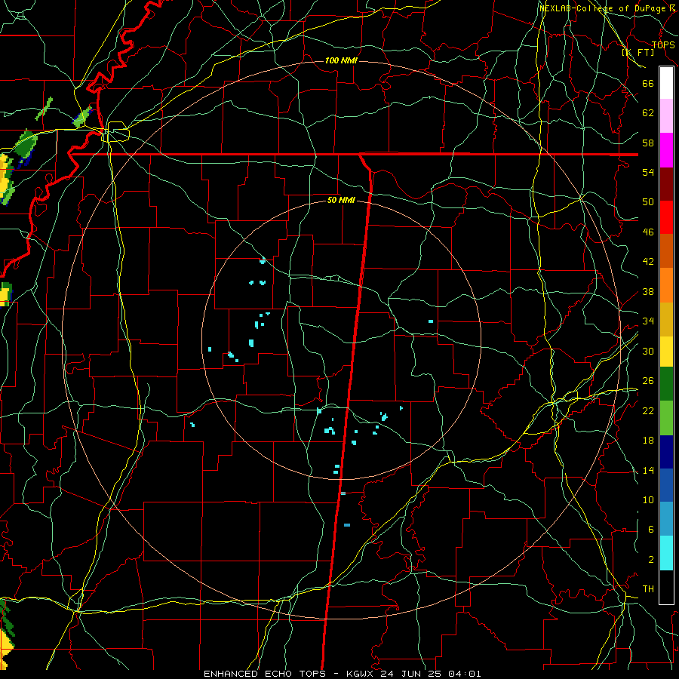Click the "100 NMI" range ring label
Viewport: 679px width, 679px height.
coord(341,60)
